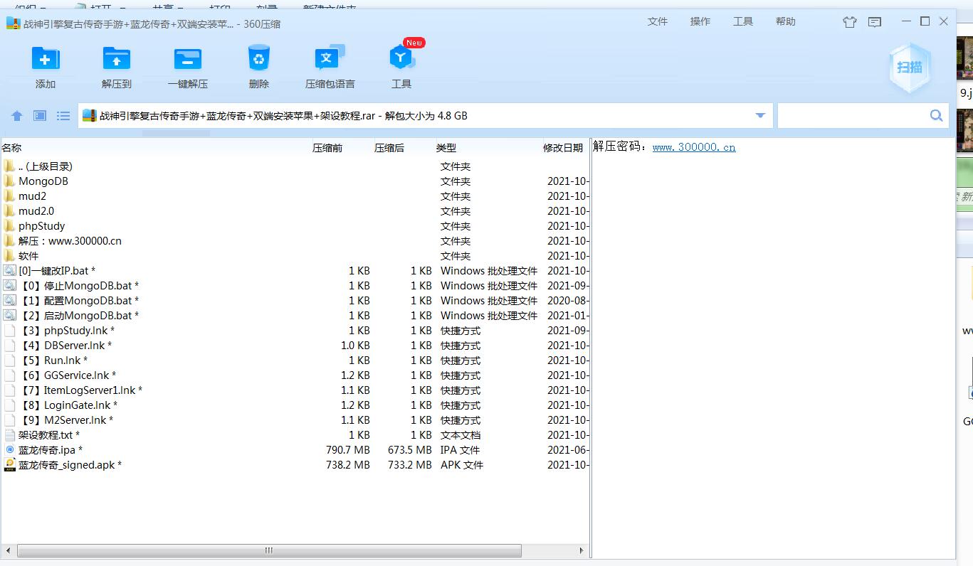Expand the archive path dropdown arrow
Viewport: 973px width, 566px height.
coord(760,116)
